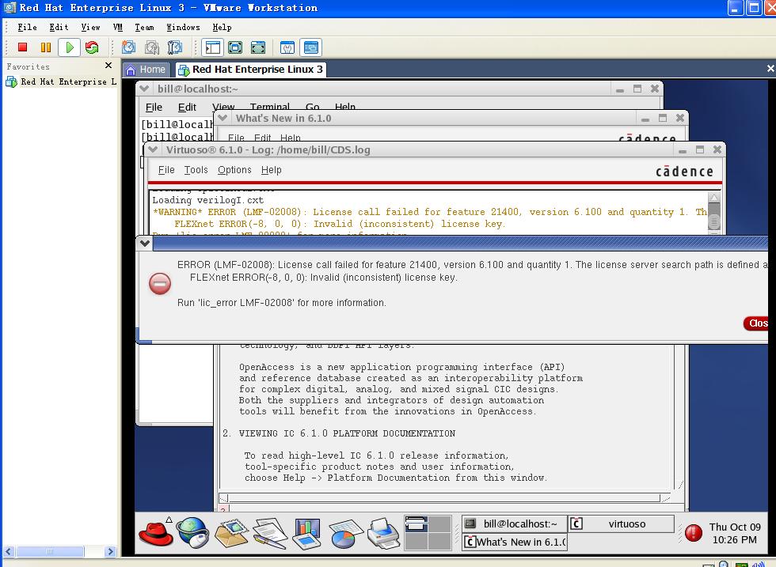The width and height of the screenshot is (776, 567).
Task: Open the Red Hat main menu icon
Action: click(156, 533)
